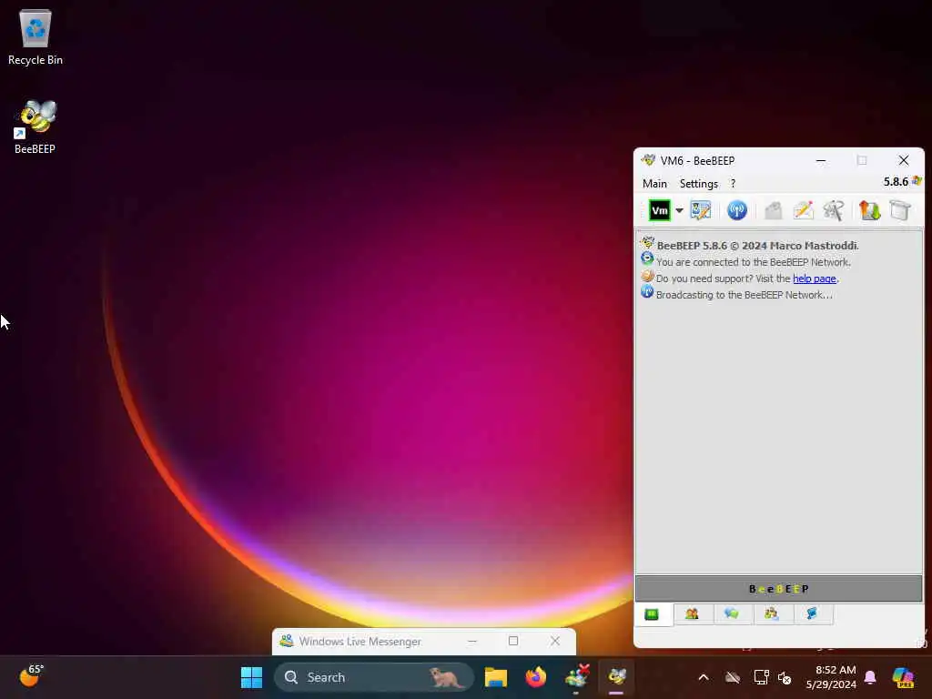Switch to the groups tab
The image size is (932, 699).
772,614
